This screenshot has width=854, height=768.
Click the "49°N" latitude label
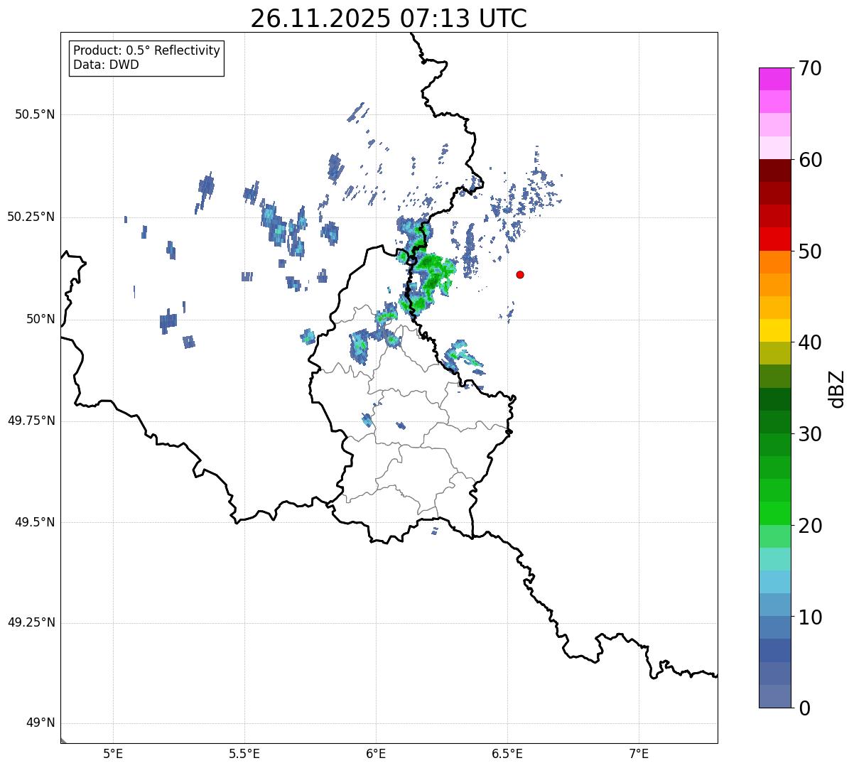click(x=40, y=723)
